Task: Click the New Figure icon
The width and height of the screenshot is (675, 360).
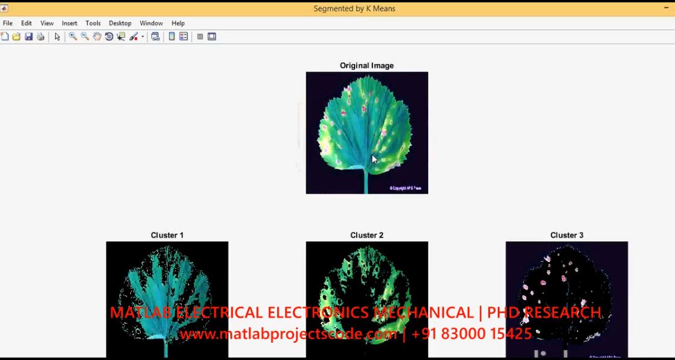Action: point(5,37)
